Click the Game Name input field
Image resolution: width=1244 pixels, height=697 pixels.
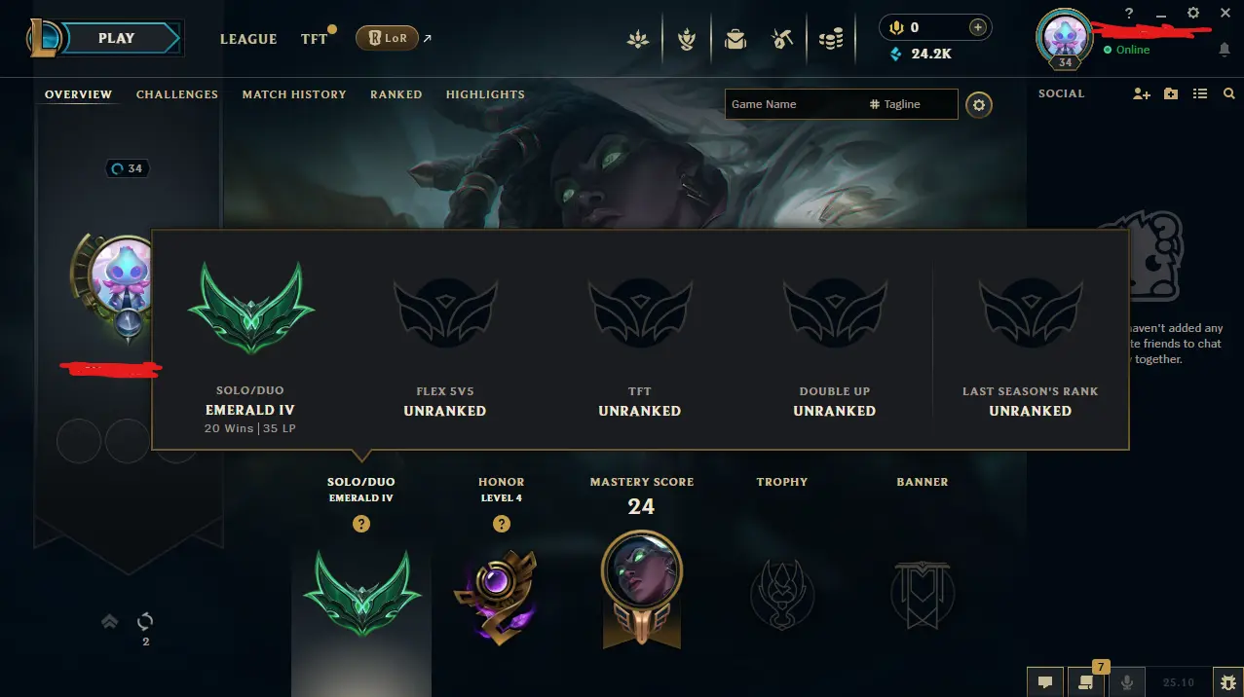(x=791, y=104)
